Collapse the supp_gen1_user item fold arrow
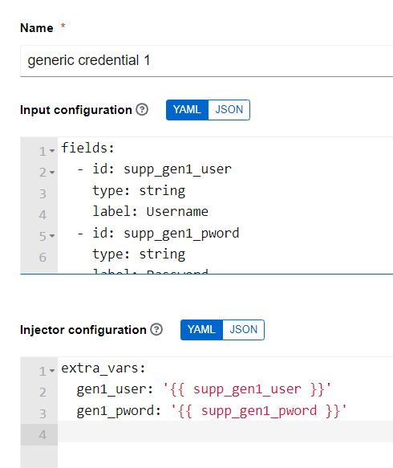This screenshot has height=468, width=393. (52, 173)
